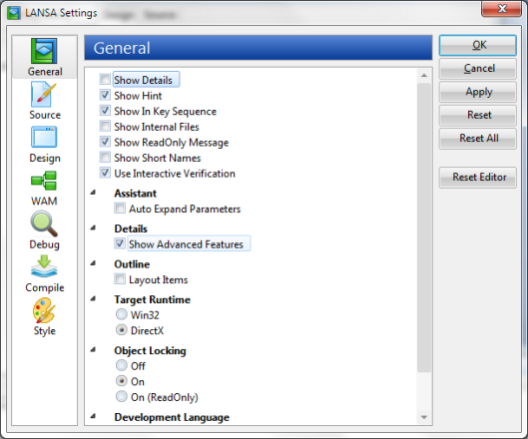The image size is (528, 439).
Task: Open the Source settings category icon
Action: [44, 95]
